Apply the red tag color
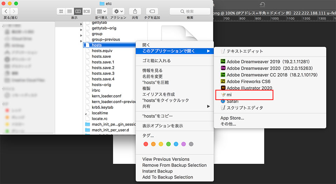The height and width of the screenshot is (184, 336). pyautogui.click(x=146, y=144)
